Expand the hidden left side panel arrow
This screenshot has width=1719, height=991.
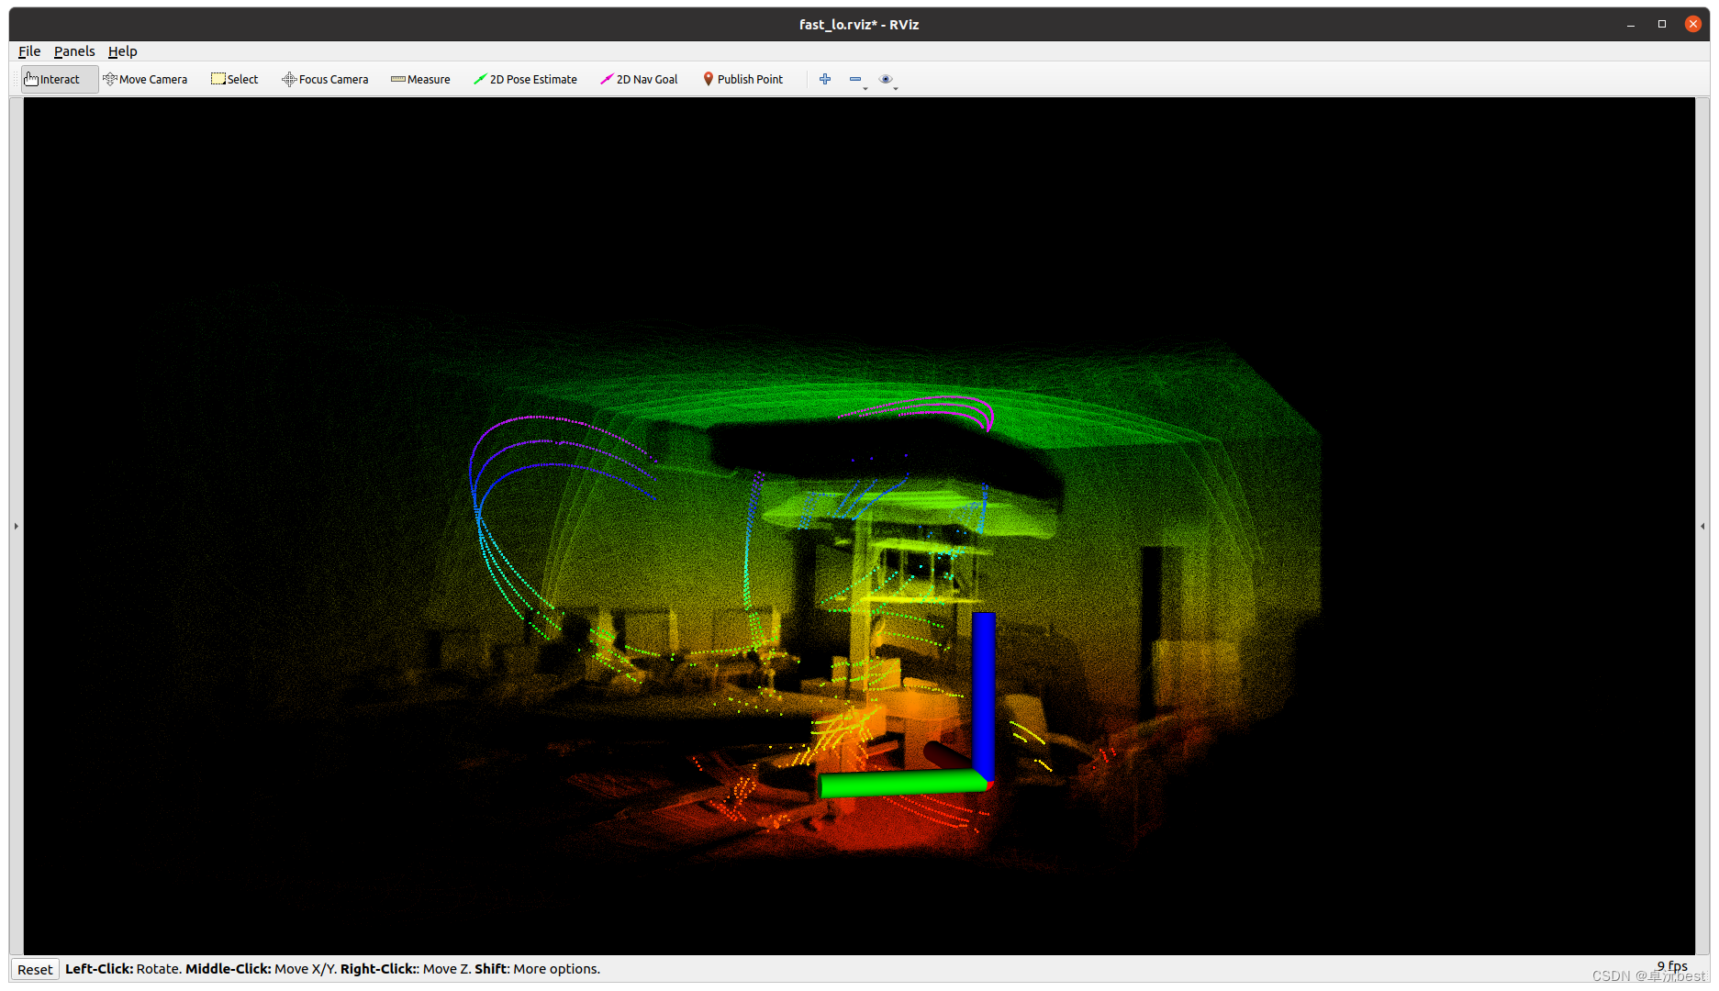click(15, 526)
